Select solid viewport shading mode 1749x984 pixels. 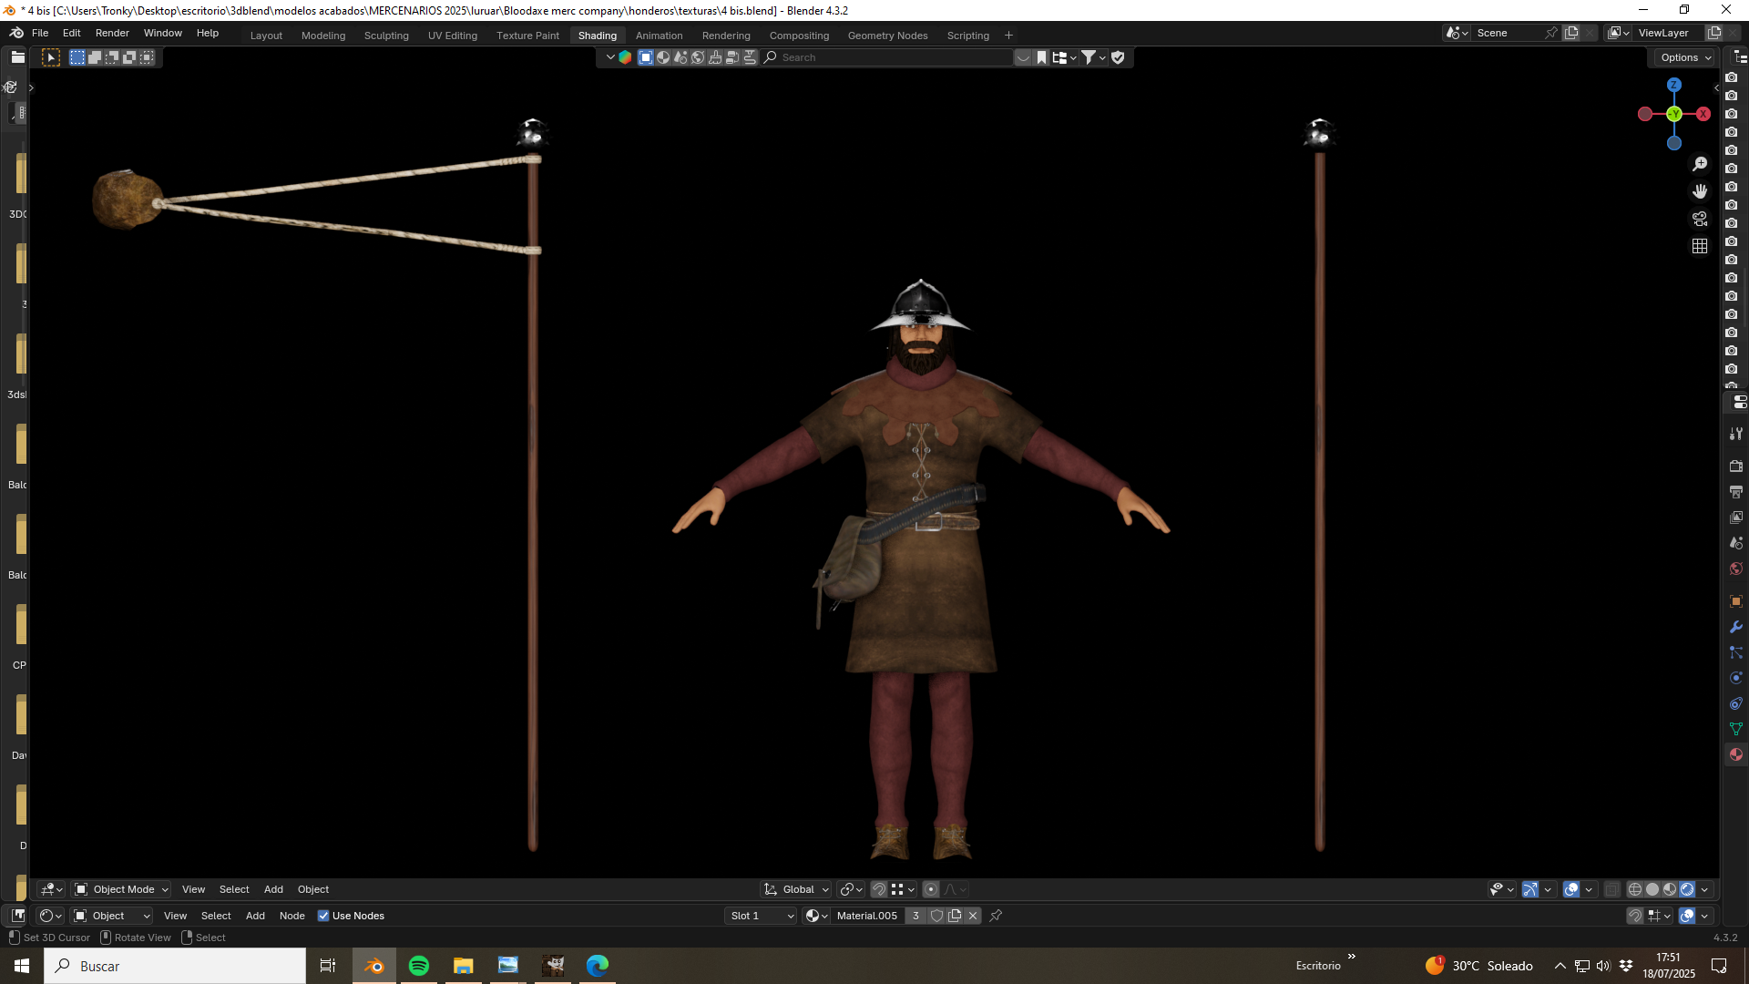[x=1652, y=889]
